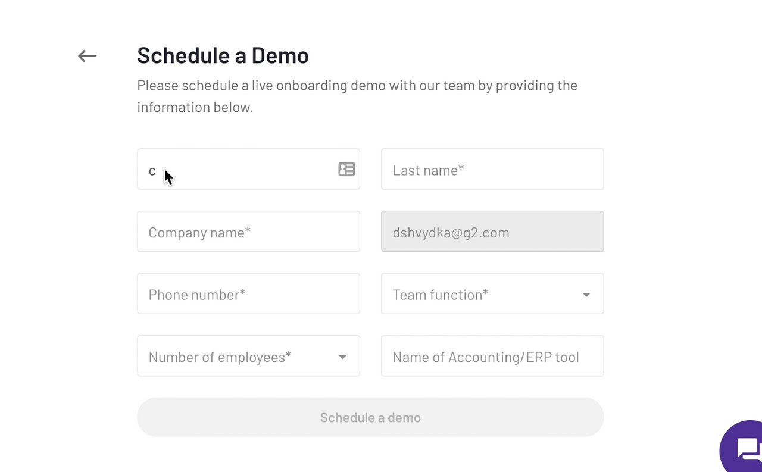The image size is (762, 472).
Task: Click the "Number of employees*" placeholder text
Action: (x=220, y=357)
